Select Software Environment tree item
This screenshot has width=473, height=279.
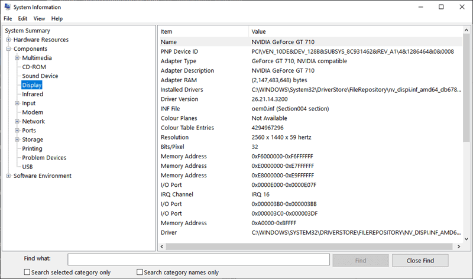pyautogui.click(x=43, y=176)
